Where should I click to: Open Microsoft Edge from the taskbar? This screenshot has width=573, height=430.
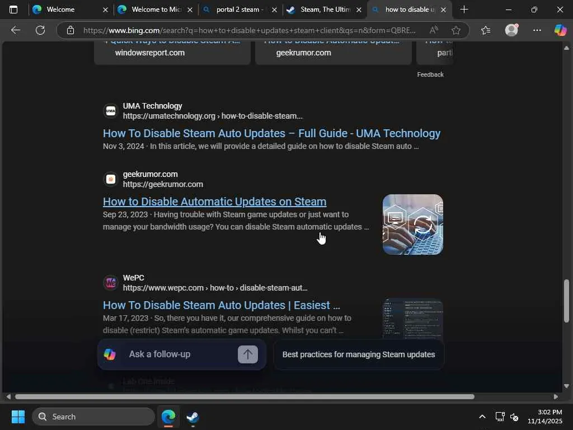pyautogui.click(x=168, y=417)
